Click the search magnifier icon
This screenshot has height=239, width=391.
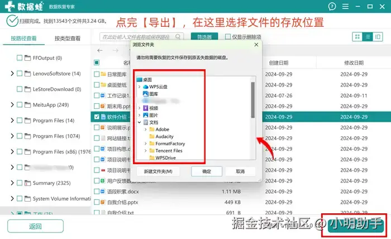[x=178, y=37]
